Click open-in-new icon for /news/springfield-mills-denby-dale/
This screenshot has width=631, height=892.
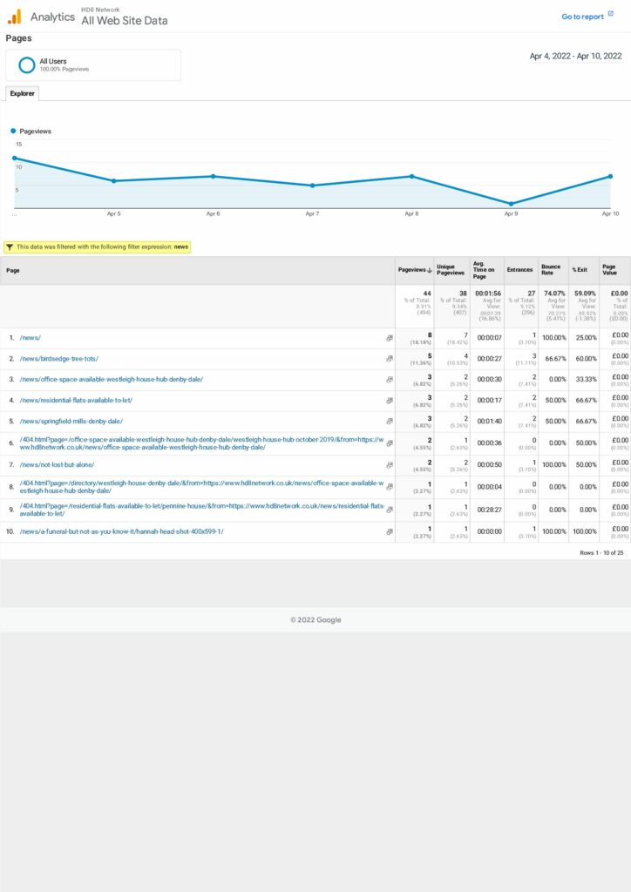(x=390, y=422)
